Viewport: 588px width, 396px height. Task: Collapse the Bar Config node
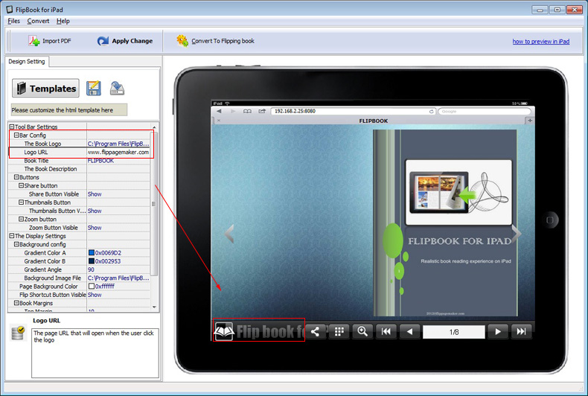(x=16, y=135)
